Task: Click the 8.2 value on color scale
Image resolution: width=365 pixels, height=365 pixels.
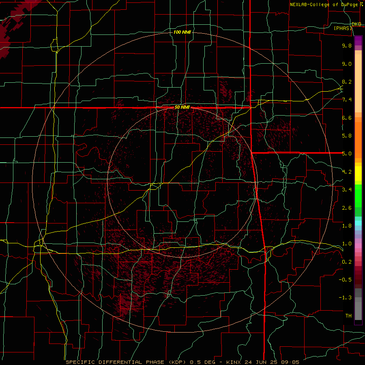Action: pyautogui.click(x=347, y=82)
